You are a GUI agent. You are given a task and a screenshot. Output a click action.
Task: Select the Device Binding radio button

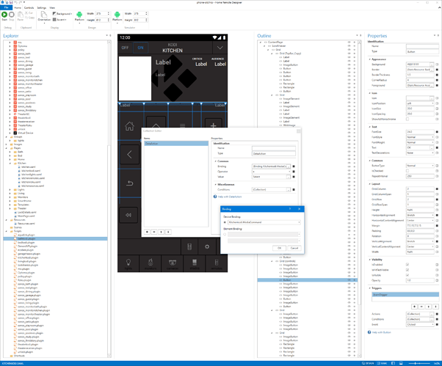point(225,222)
